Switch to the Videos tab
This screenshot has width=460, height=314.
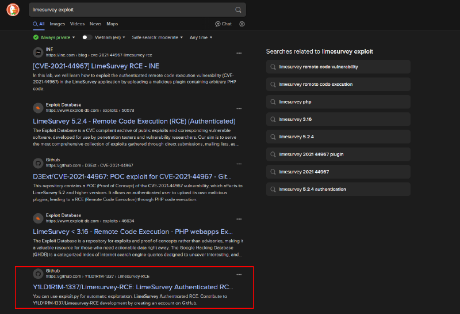click(x=77, y=24)
